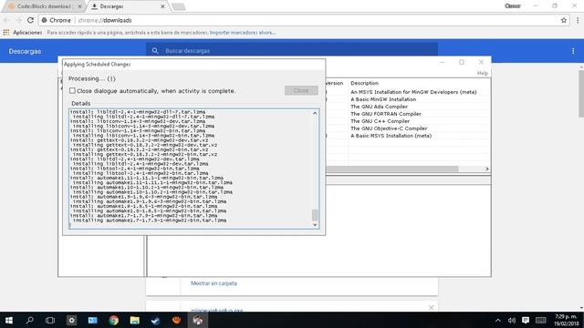584x328 pixels.
Task: Remove mingw-get-setup.exe download entry (X)
Action: pyautogui.click(x=431, y=308)
